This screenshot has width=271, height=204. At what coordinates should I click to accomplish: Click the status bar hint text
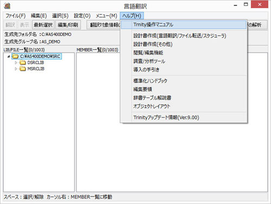coord(58,197)
